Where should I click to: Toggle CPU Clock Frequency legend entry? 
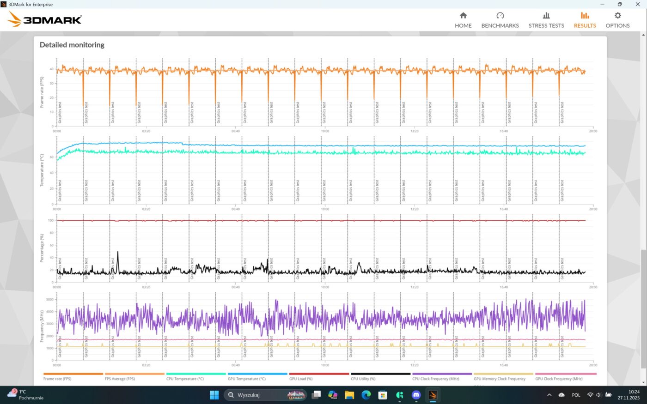[436, 379]
